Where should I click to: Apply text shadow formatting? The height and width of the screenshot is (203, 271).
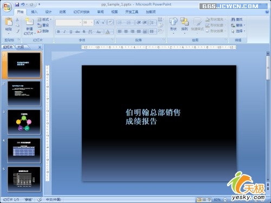coord(84,31)
